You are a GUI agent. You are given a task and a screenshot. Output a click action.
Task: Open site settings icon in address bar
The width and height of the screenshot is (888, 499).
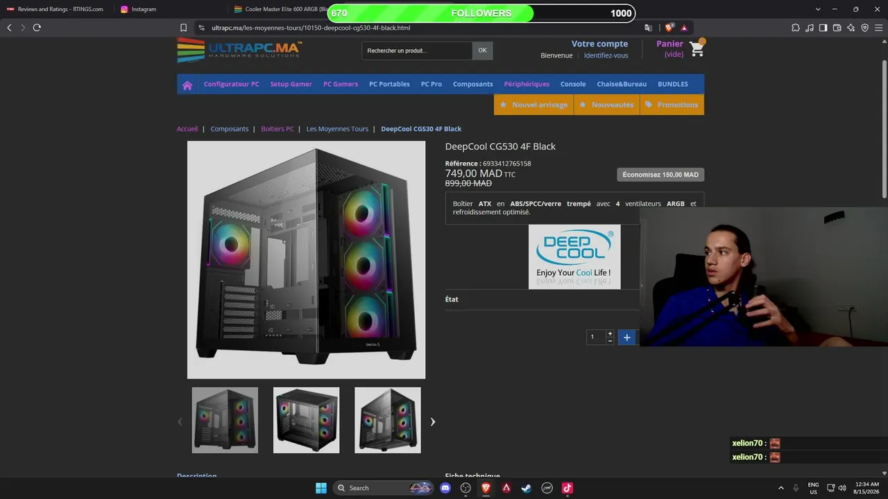click(201, 28)
